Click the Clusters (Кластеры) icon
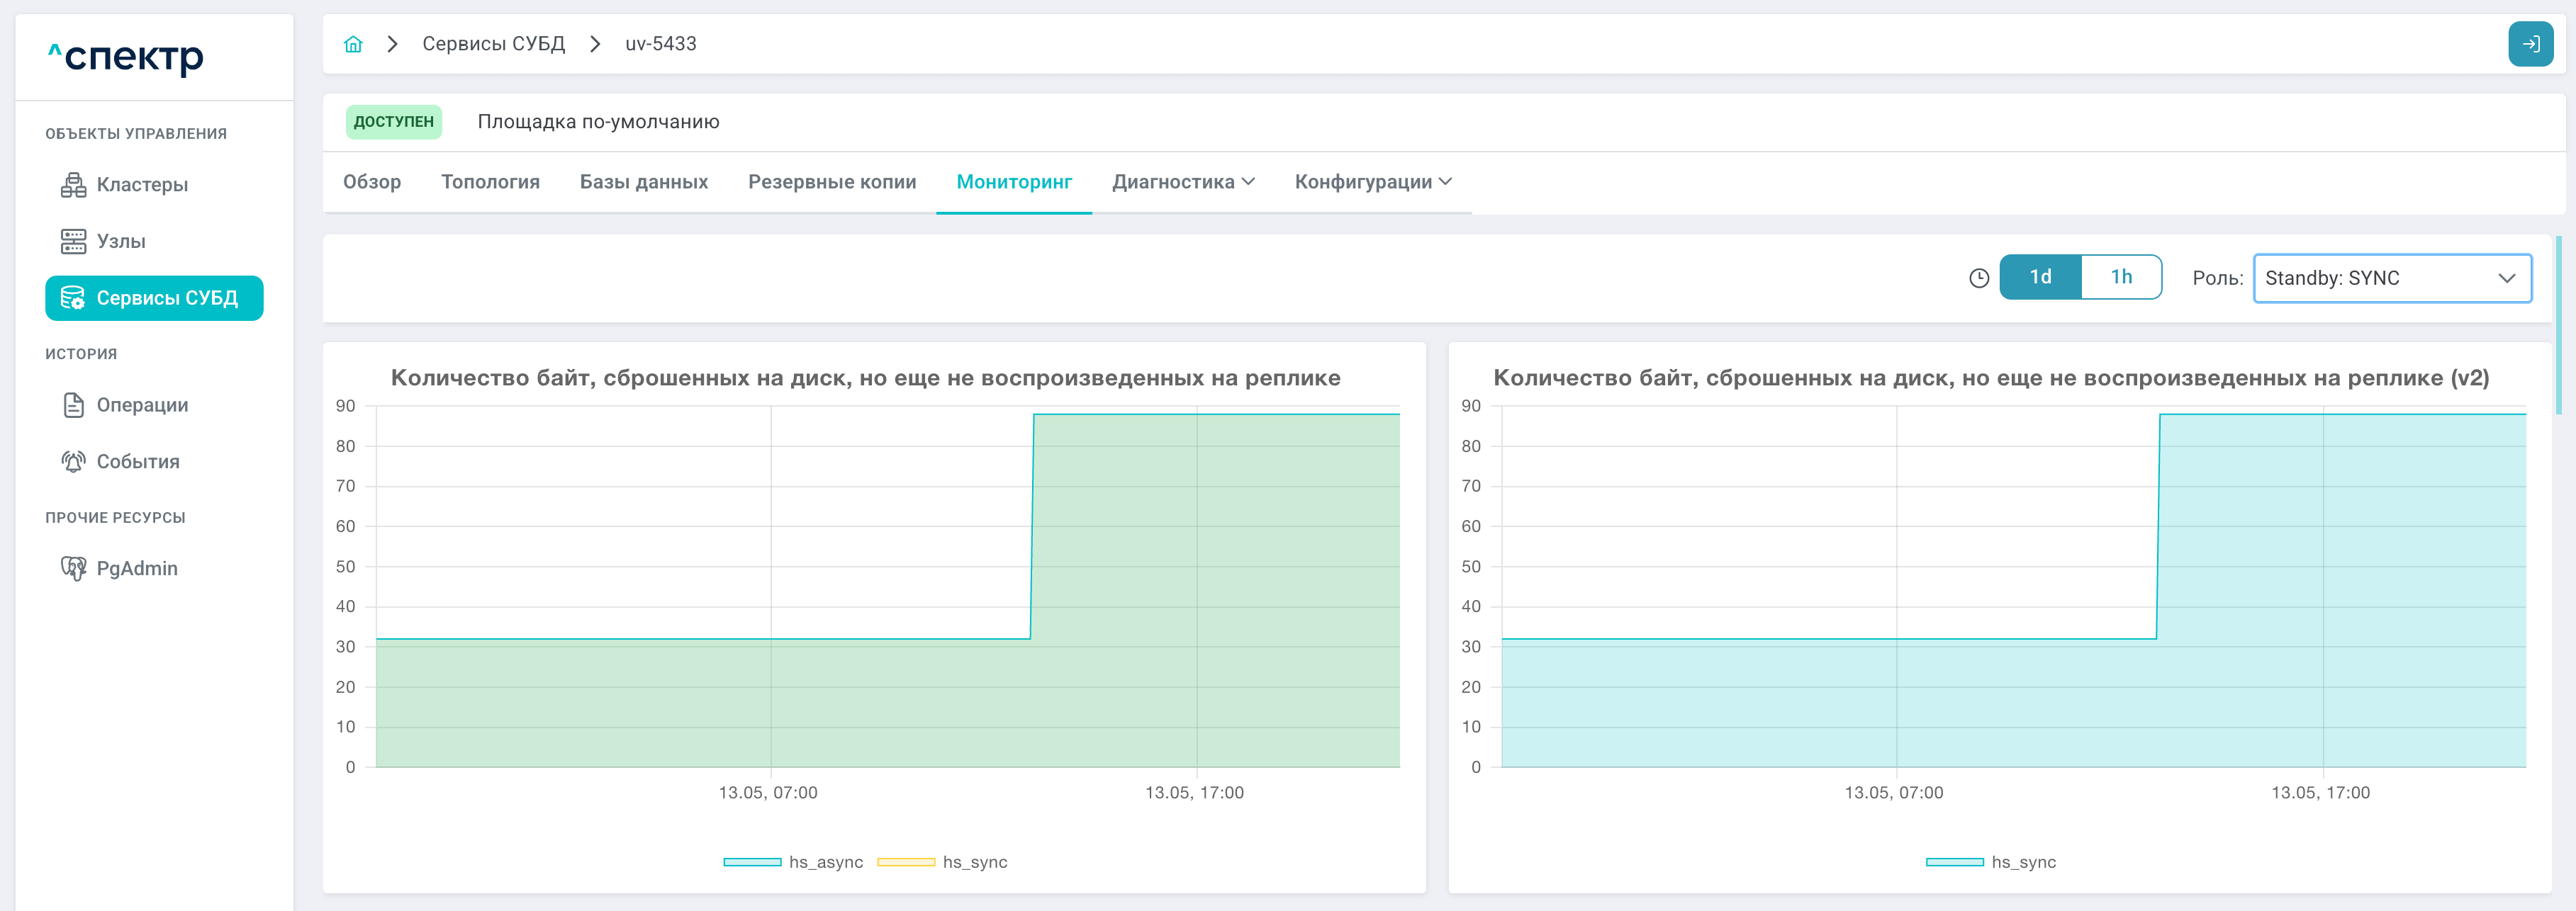Image resolution: width=2576 pixels, height=911 pixels. (x=73, y=185)
